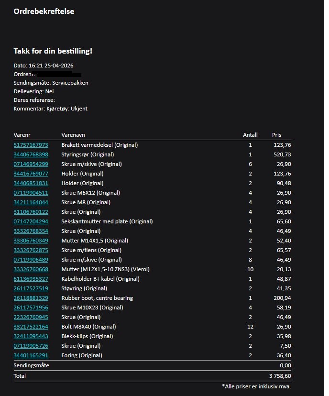The image size is (329, 396).
Task: Open Sekskantmutter part 07147204294
Action: 31,221
